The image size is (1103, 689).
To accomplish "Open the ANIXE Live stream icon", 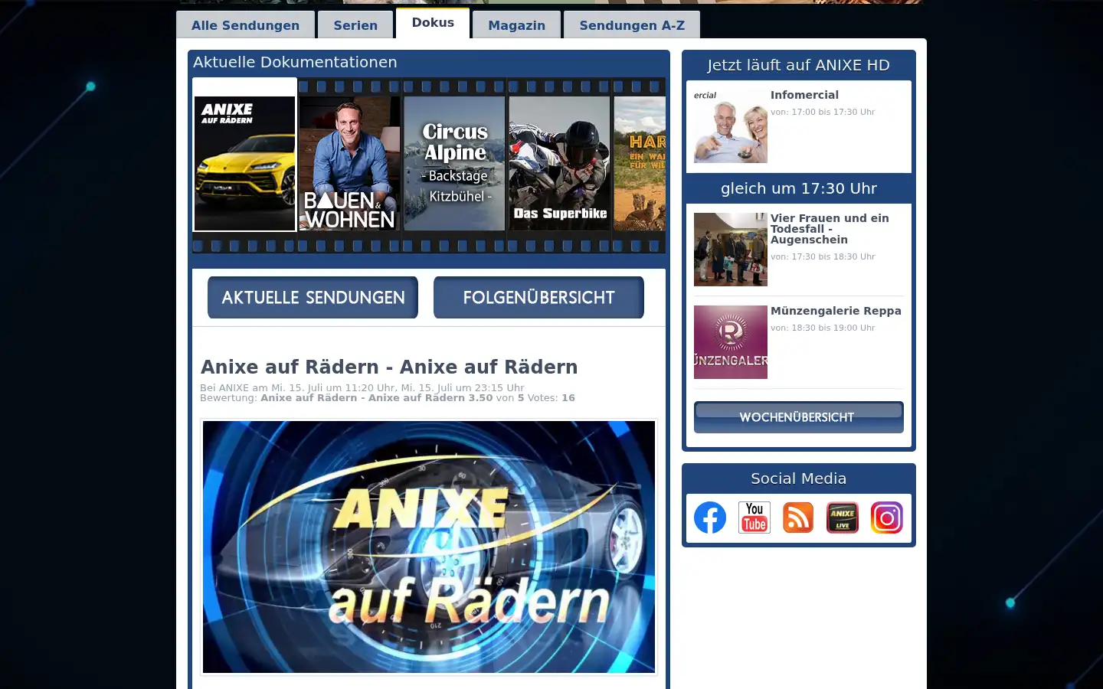I will (x=843, y=518).
